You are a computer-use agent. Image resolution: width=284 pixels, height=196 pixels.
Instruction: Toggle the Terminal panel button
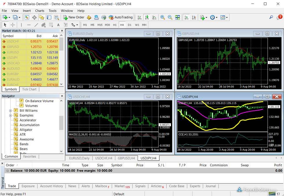pos(49,17)
